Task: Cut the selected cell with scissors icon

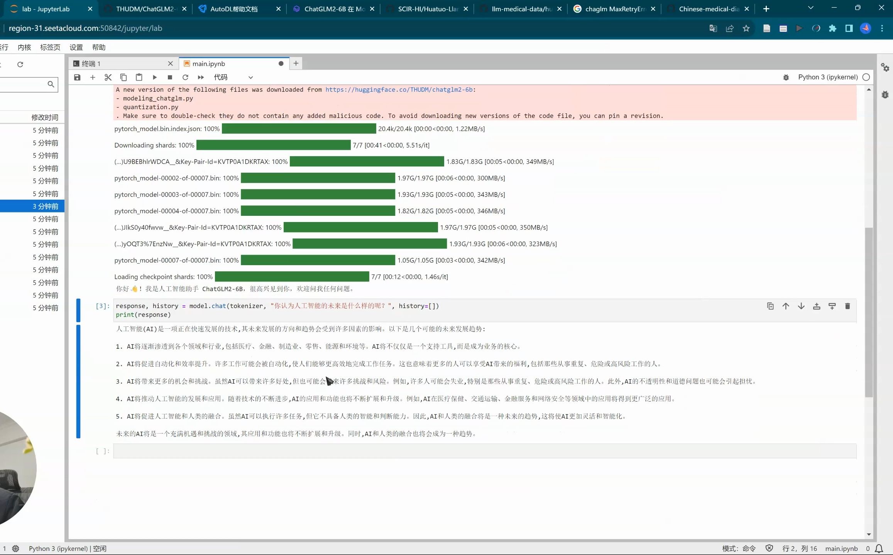Action: pyautogui.click(x=108, y=77)
